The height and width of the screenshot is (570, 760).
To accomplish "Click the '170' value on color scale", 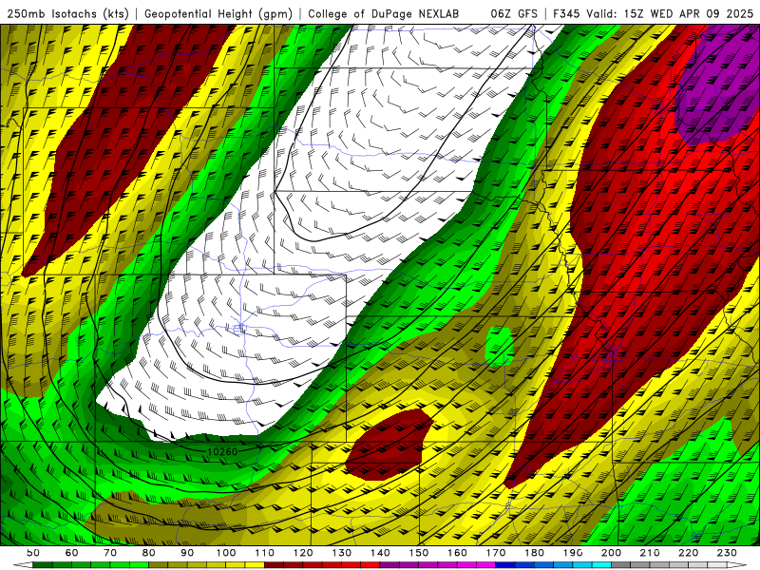I will [x=496, y=553].
